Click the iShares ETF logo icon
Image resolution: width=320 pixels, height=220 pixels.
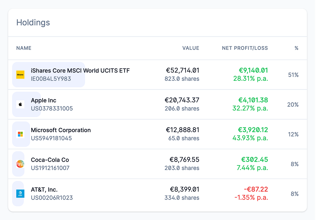20,75
